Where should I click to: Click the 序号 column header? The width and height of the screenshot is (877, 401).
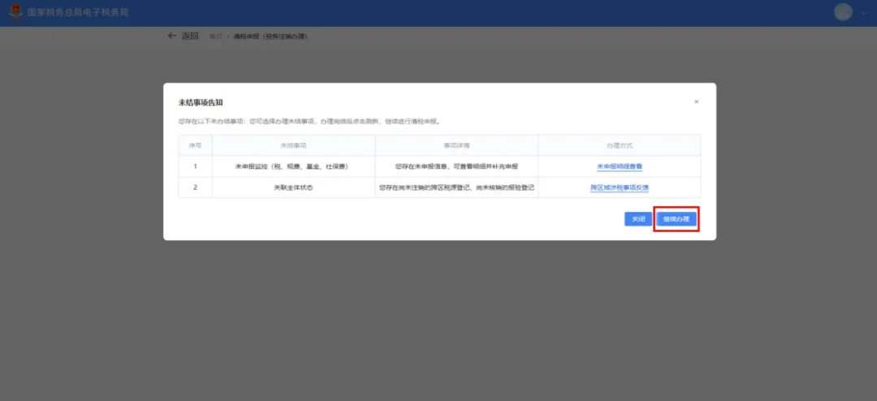(x=195, y=145)
